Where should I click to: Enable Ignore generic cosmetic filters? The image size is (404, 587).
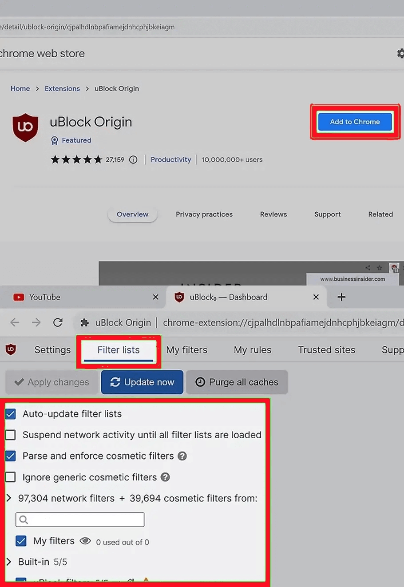11,477
